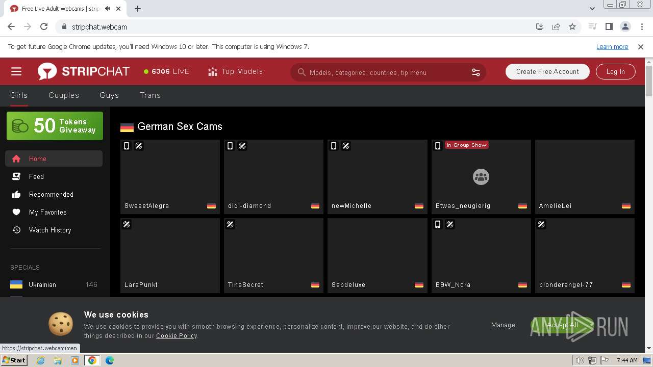Screen dimensions: 653x367
Task: Open a new browser tab
Action: [138, 9]
